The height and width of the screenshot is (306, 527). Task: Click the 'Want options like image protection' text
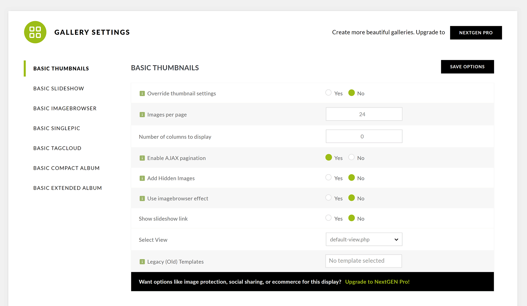pyautogui.click(x=240, y=282)
